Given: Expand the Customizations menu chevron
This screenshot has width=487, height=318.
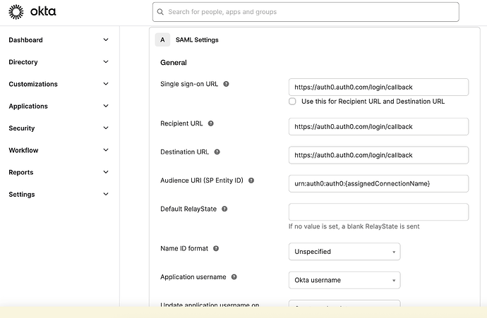Looking at the screenshot, I should (x=106, y=84).
